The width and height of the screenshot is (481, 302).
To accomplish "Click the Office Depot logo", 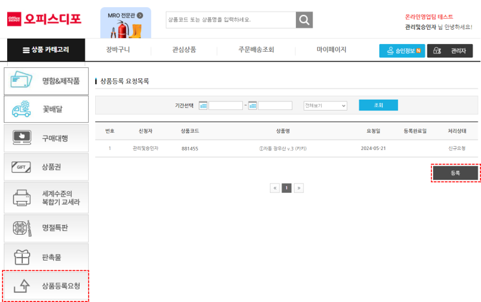I will pos(44,19).
